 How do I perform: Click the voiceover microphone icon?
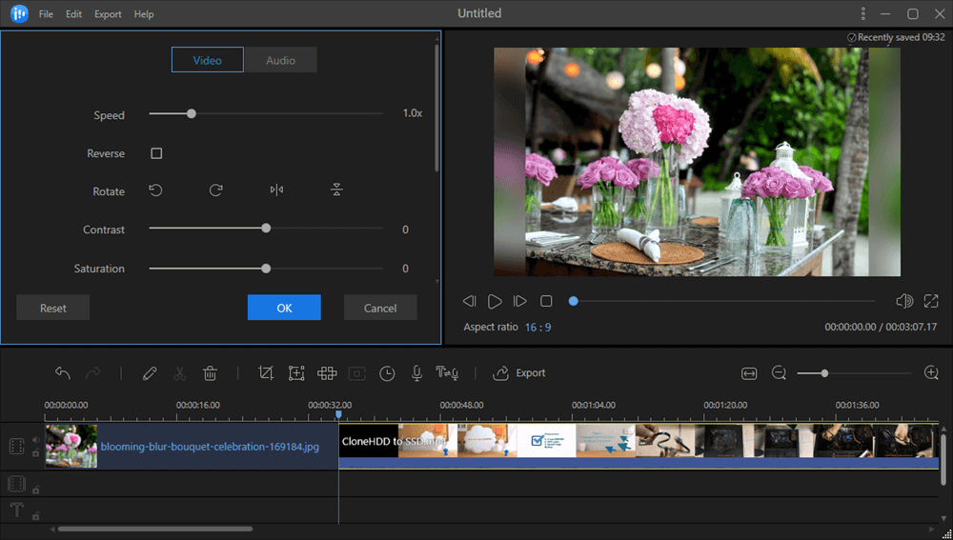[x=416, y=373]
